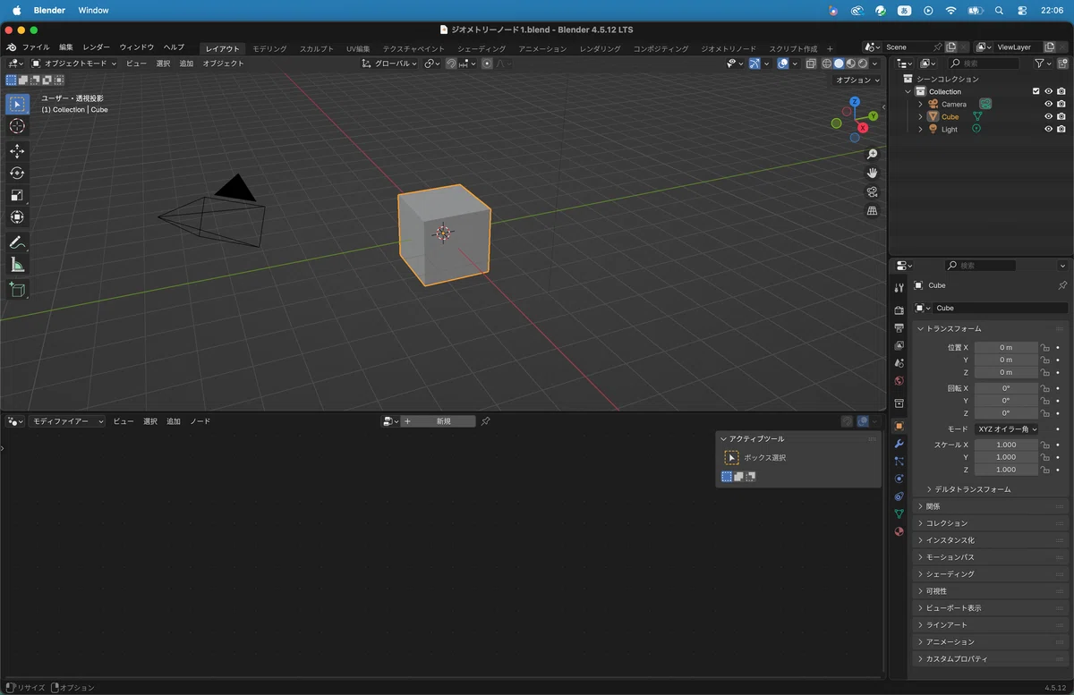Image resolution: width=1074 pixels, height=695 pixels.
Task: Switch to the Geometry Nodes workspace tab
Action: coord(729,48)
